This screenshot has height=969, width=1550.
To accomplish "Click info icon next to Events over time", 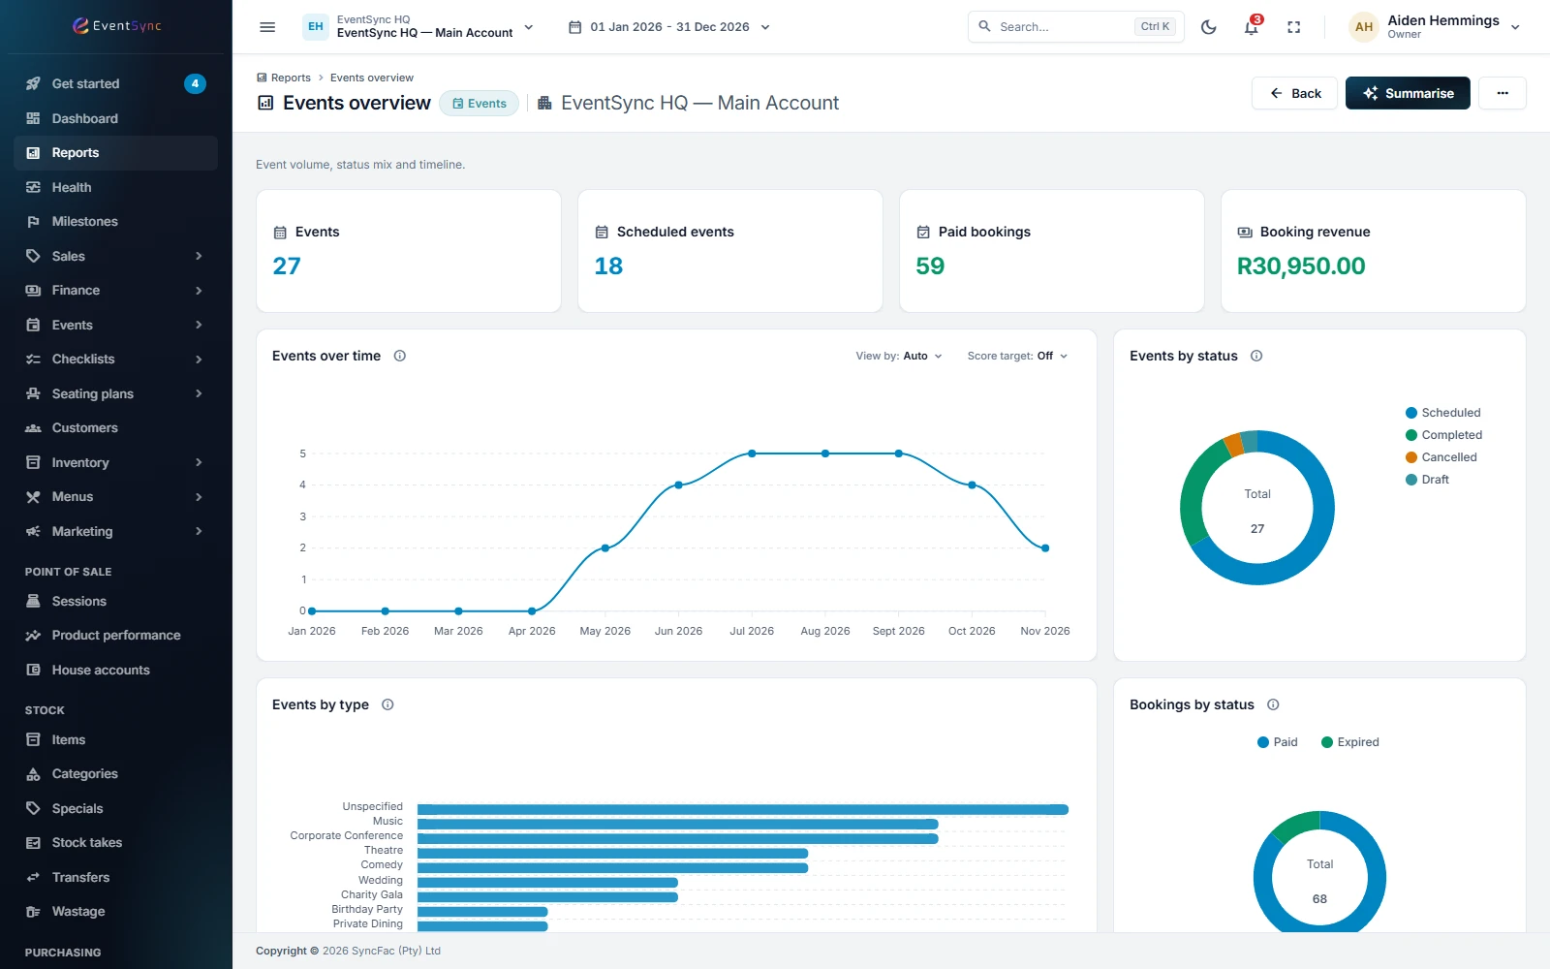I will pyautogui.click(x=399, y=356).
